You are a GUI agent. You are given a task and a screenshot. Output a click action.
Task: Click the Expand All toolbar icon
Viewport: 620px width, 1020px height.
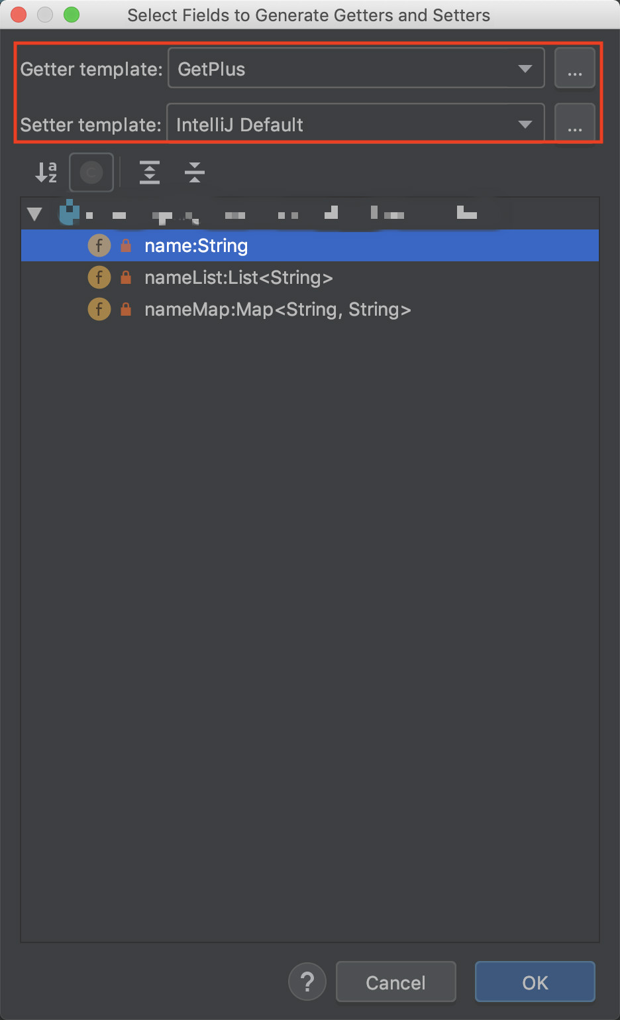[x=150, y=172]
